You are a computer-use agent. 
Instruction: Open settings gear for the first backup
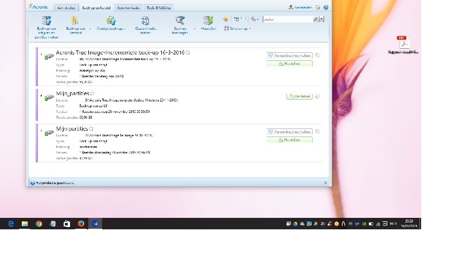coord(317,56)
